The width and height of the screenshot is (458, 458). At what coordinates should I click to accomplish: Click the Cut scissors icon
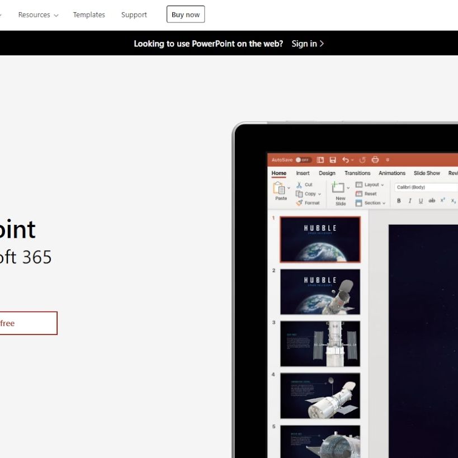coord(299,185)
